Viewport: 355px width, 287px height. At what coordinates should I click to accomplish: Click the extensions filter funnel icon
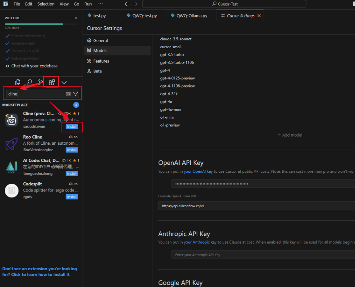click(75, 94)
